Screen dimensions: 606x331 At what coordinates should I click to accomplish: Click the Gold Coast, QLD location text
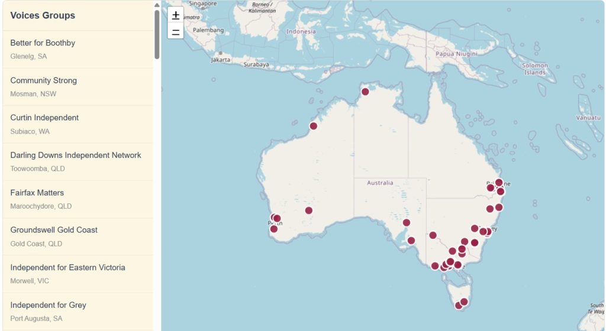coord(36,244)
